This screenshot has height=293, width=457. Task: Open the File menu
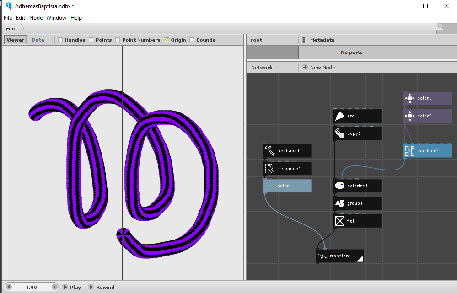click(x=8, y=18)
